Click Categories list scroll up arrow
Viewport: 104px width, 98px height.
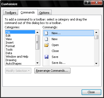point(37,32)
